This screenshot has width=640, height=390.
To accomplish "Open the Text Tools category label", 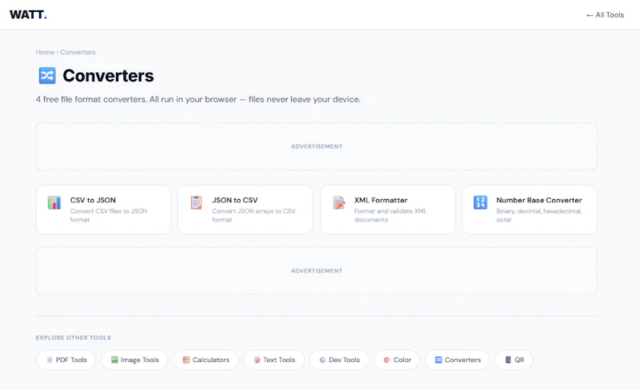I will (x=279, y=360).
